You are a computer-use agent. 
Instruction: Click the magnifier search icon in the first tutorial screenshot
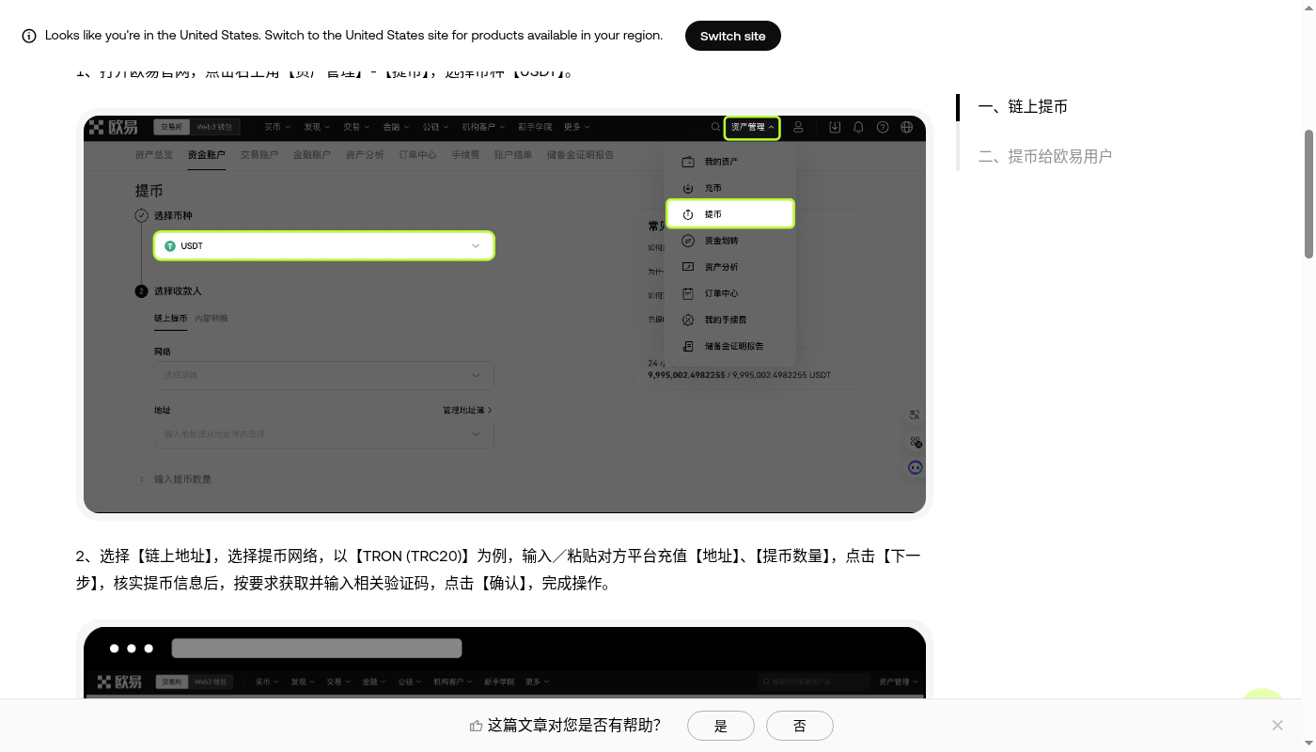pos(715,127)
